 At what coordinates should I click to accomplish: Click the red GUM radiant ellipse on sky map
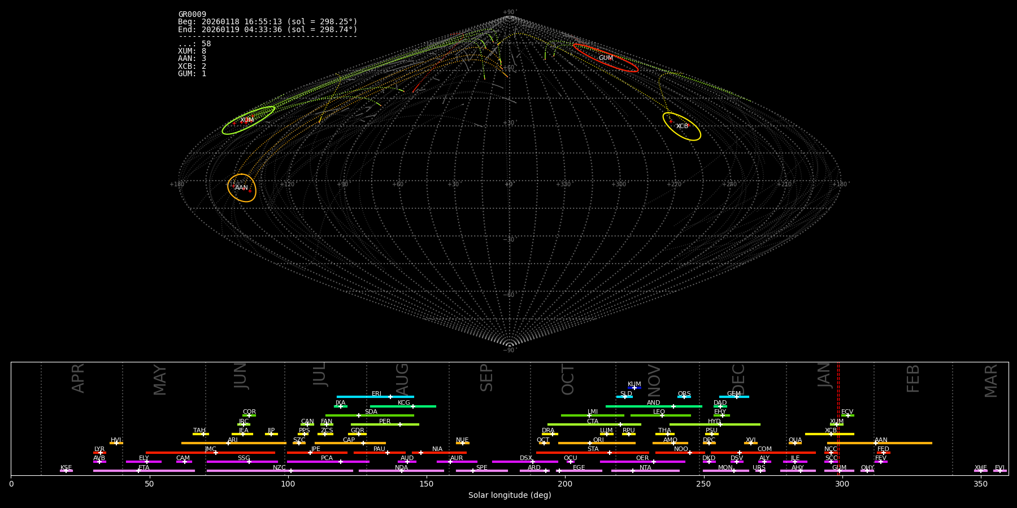605,58
